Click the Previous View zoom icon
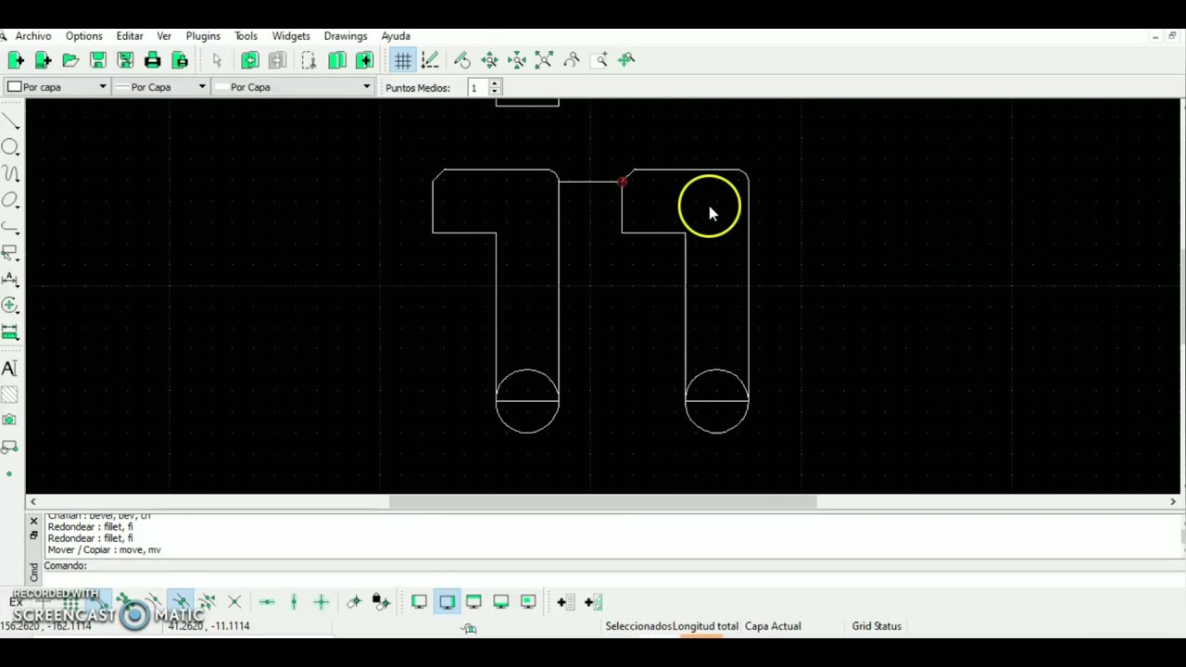The height and width of the screenshot is (667, 1186). tap(572, 60)
